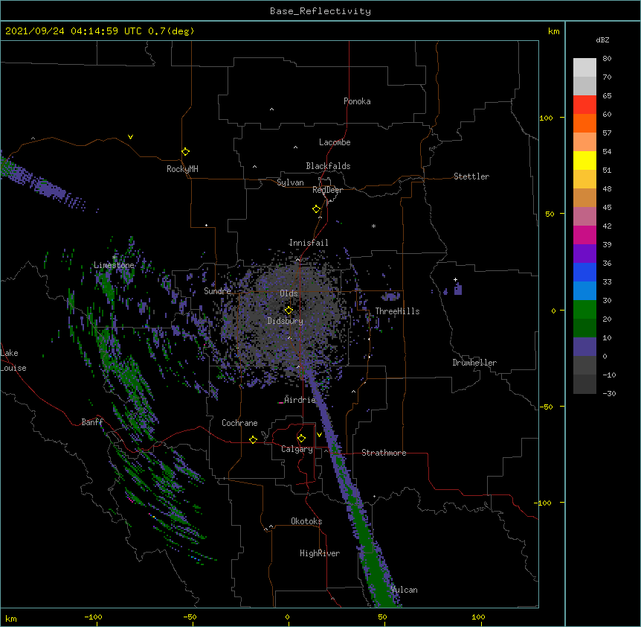641x627 pixels.
Task: Click the Sundre town label
Action: tap(217, 291)
